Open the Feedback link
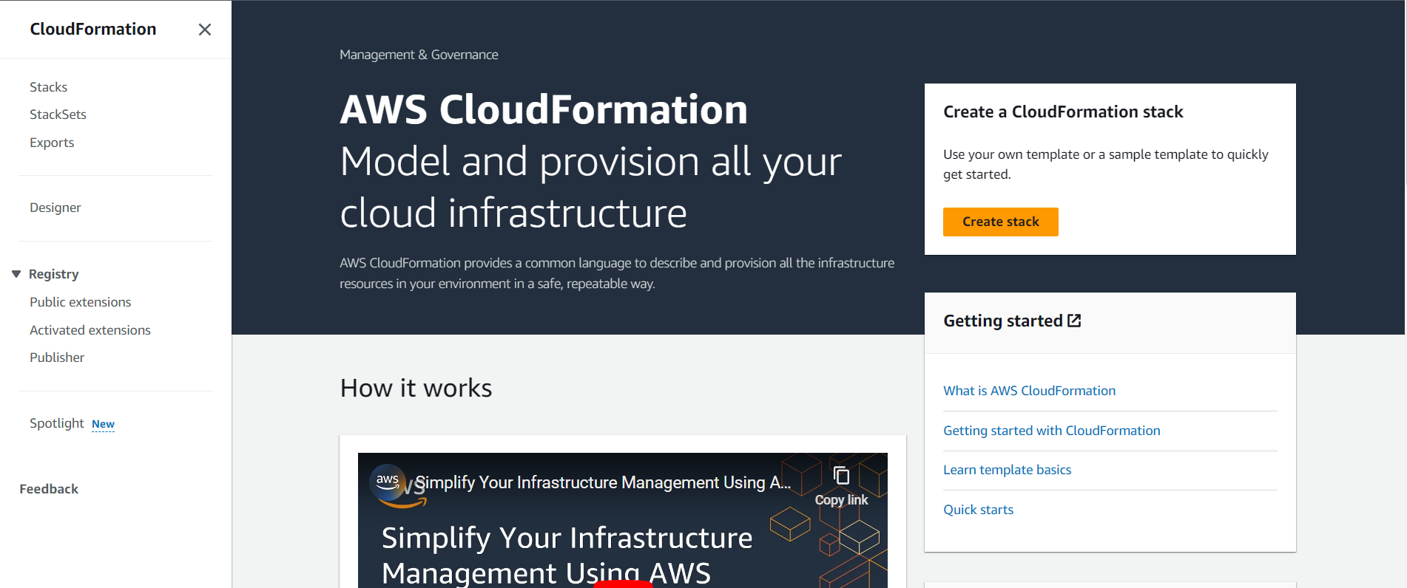1407x588 pixels. pyautogui.click(x=49, y=489)
